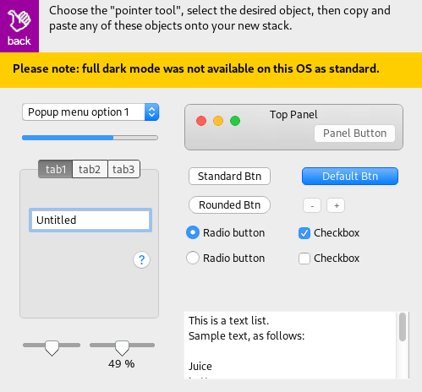Image resolution: width=422 pixels, height=392 pixels.
Task: Open the Popup menu option 1 dropdown
Action: pos(90,112)
